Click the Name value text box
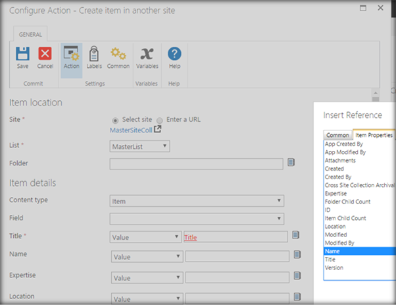Viewport: 396px width, 305px height. click(x=237, y=257)
